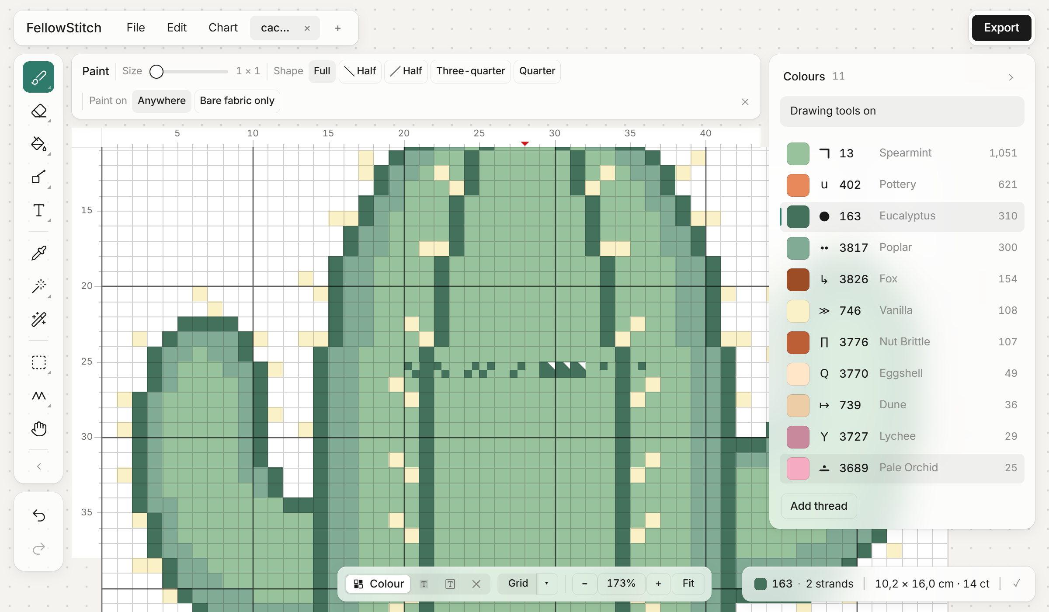Select the dashed Marquee selection tool
Viewport: 1049px width, 612px height.
38,362
